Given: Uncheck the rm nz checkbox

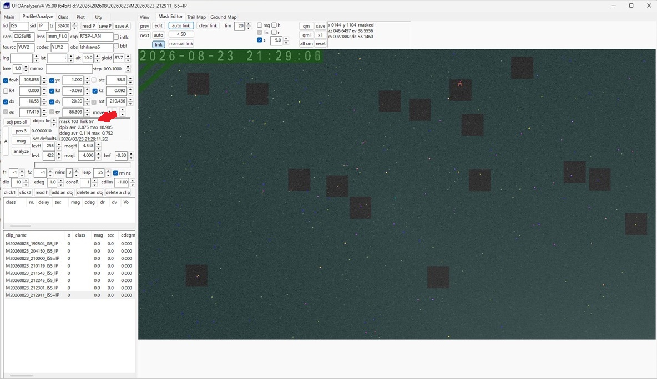Looking at the screenshot, I should point(115,173).
